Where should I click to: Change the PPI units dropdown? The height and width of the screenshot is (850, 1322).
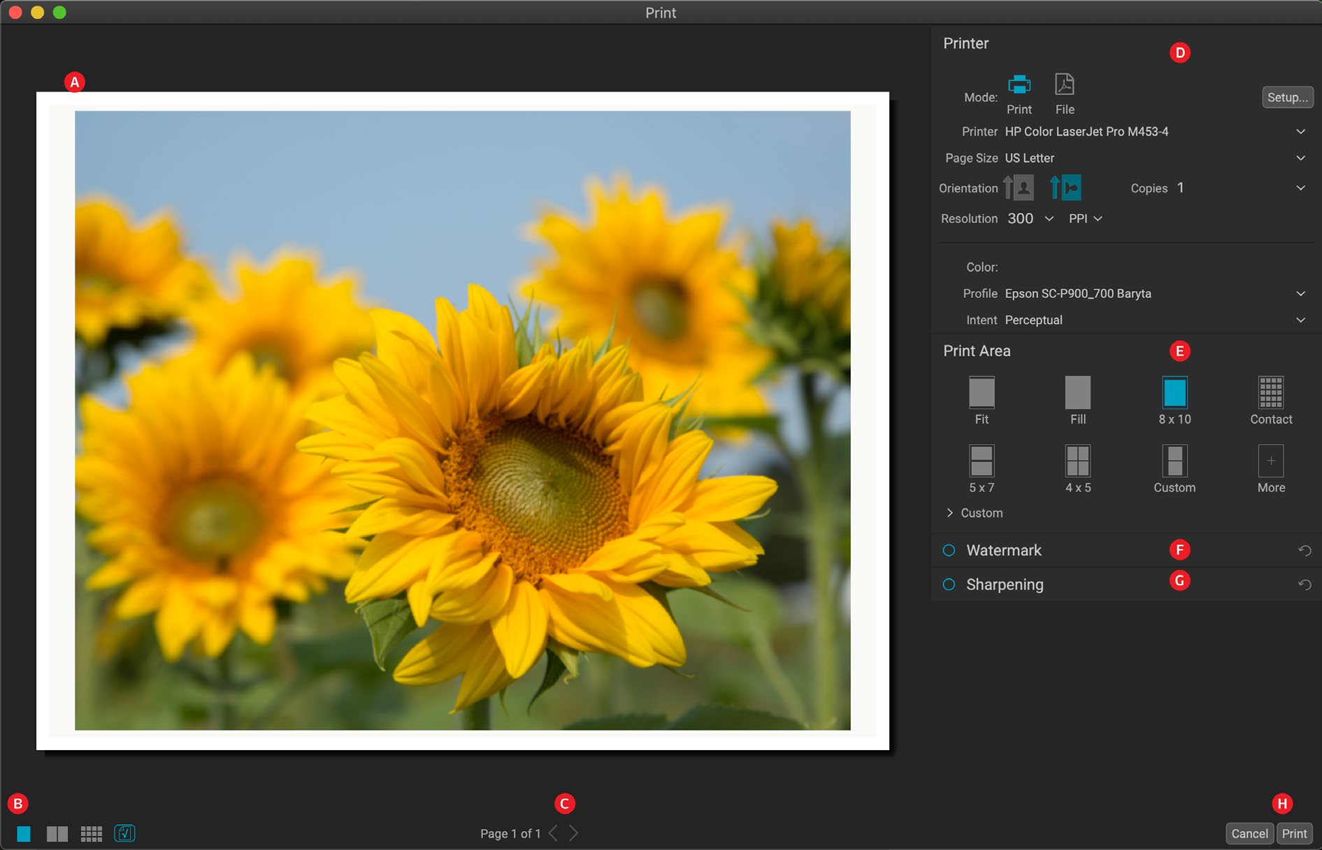click(x=1085, y=219)
